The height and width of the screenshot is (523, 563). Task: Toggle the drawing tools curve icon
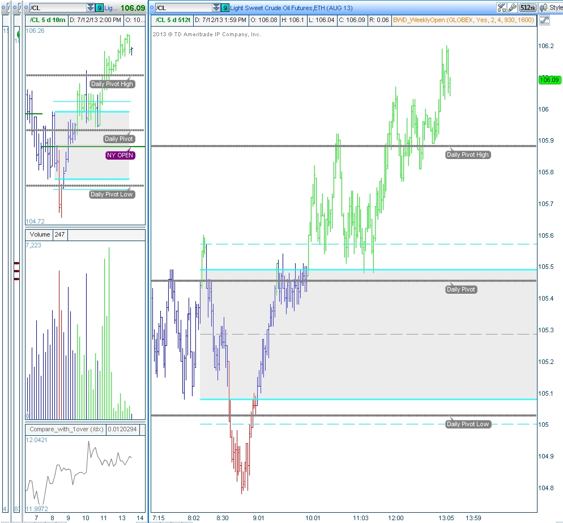coord(544,20)
